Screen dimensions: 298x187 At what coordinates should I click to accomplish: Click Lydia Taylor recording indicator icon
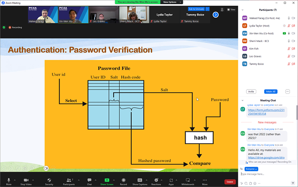click(x=284, y=26)
